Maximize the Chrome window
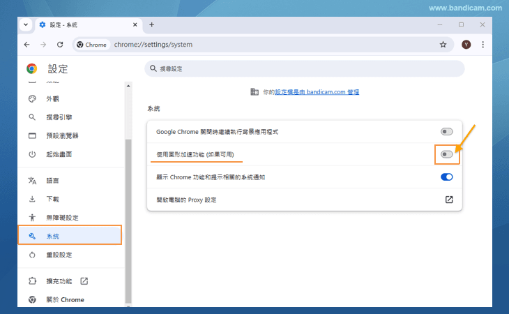This screenshot has height=314, width=509. [x=462, y=24]
